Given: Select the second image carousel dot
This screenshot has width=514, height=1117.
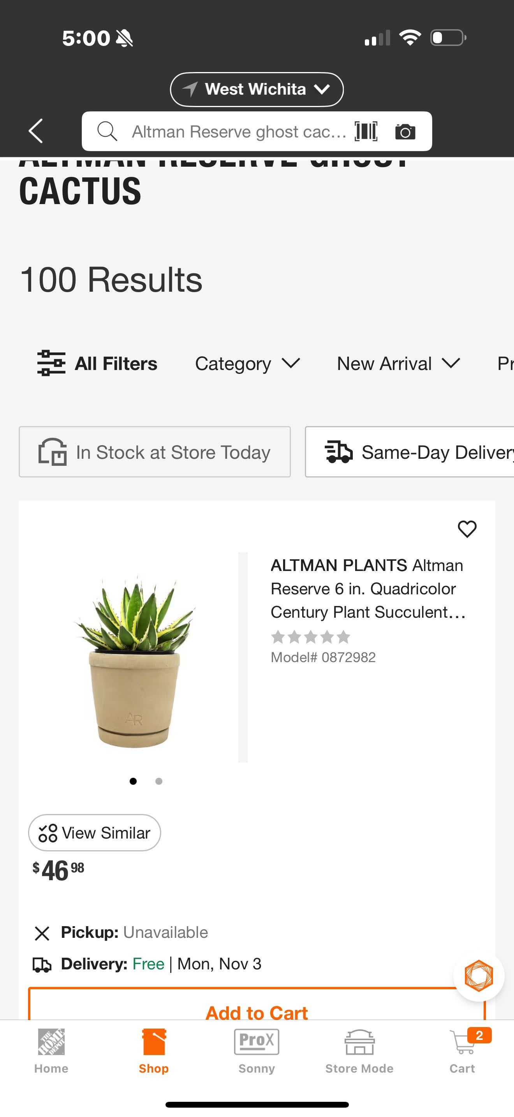Looking at the screenshot, I should tap(158, 781).
